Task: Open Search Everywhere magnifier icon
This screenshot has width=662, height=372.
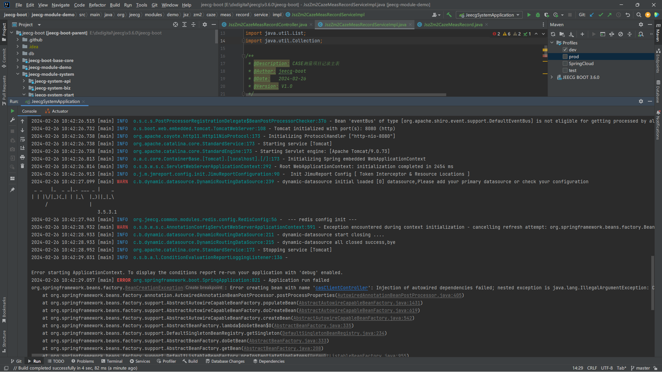Action: (x=639, y=15)
